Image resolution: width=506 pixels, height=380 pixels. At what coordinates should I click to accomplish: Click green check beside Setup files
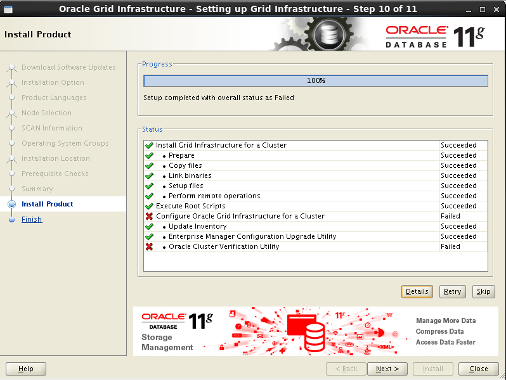pyautogui.click(x=149, y=186)
